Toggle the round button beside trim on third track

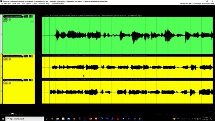pos(10,83)
